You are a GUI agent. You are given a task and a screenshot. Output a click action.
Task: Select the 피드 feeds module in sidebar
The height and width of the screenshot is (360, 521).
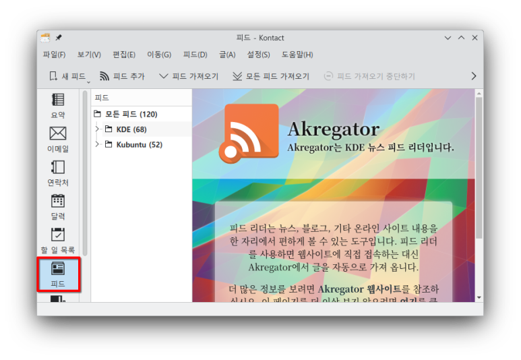click(x=59, y=274)
